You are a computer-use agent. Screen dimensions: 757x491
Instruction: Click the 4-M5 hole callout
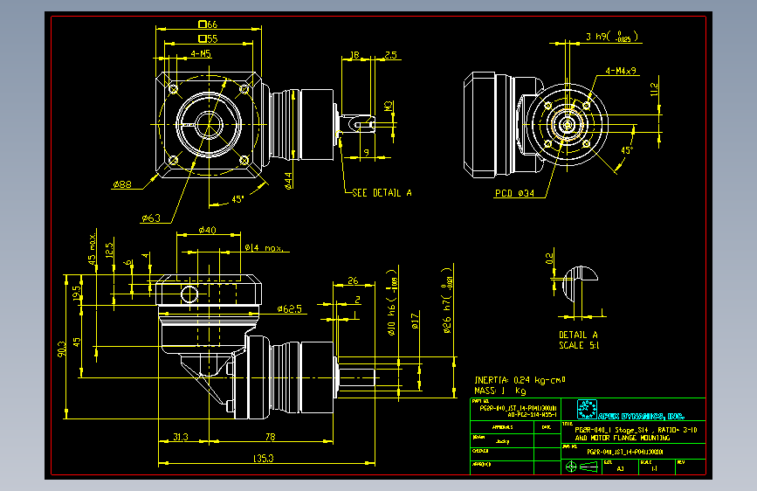click(x=201, y=53)
